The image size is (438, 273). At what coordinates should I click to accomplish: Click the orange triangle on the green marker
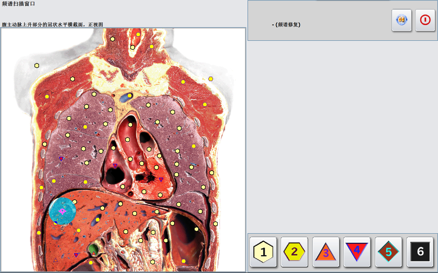click(94, 253)
